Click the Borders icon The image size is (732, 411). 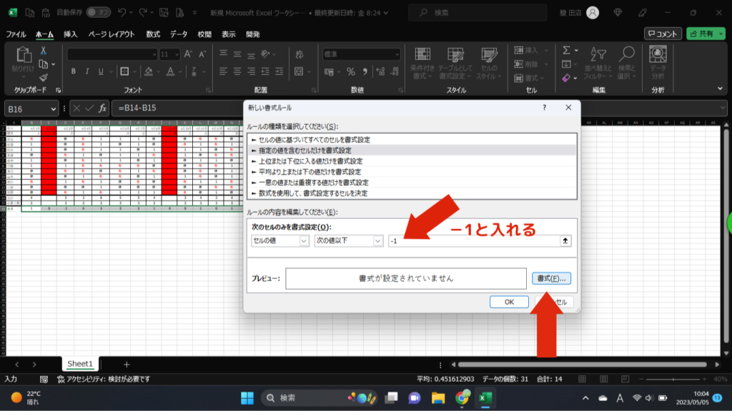(x=124, y=71)
